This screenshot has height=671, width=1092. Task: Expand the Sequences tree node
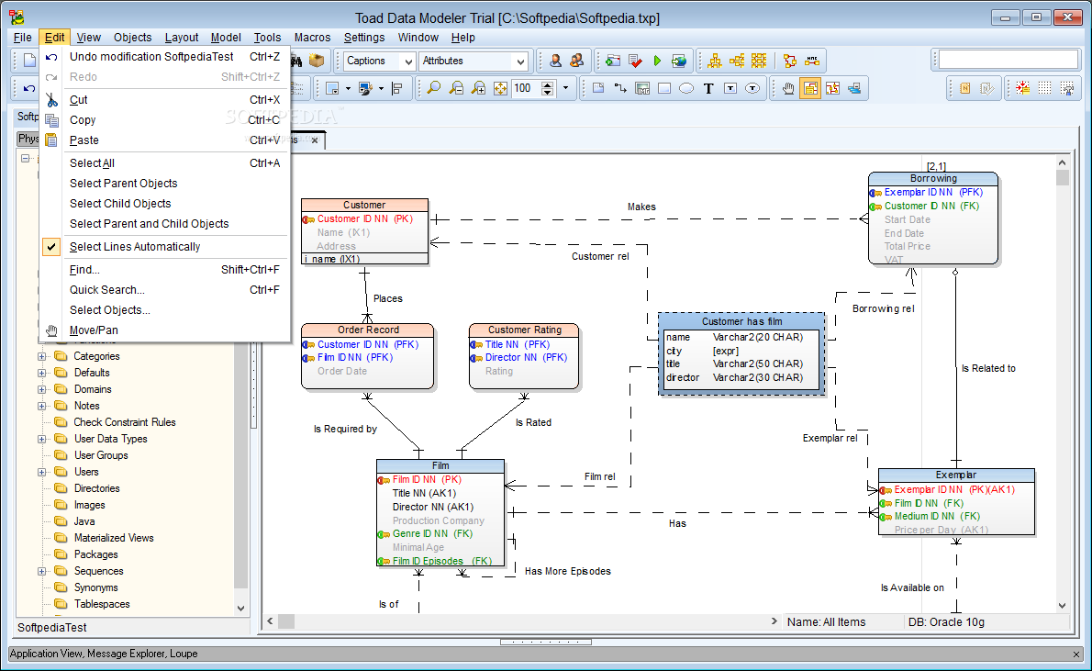[x=42, y=571]
